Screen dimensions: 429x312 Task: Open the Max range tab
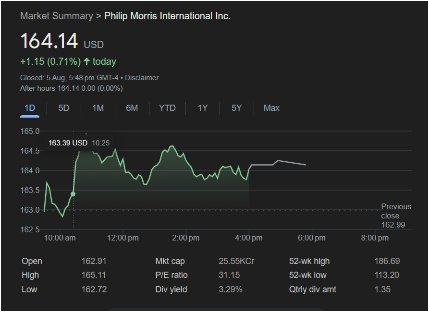(x=271, y=108)
